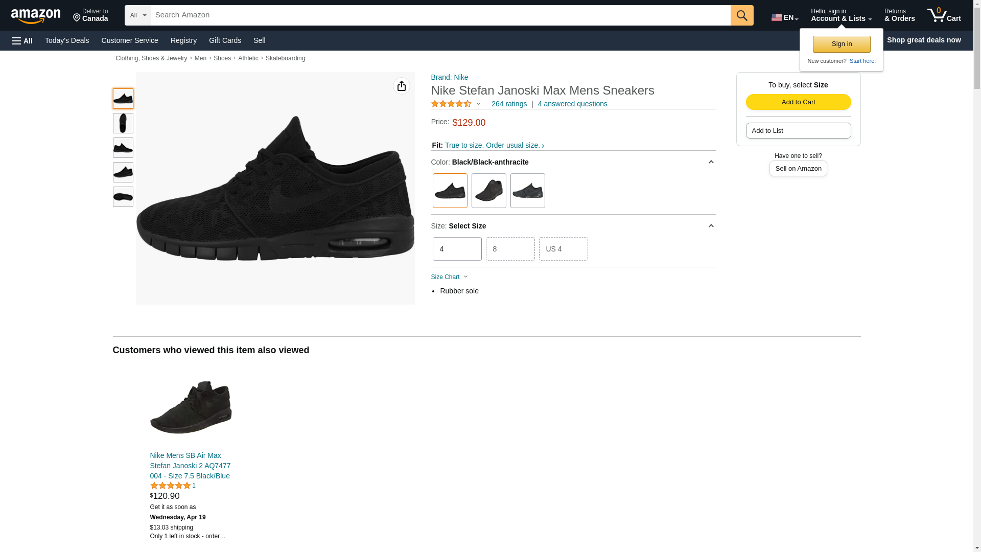Select size US 4 option
The width and height of the screenshot is (981, 552).
pos(563,249)
